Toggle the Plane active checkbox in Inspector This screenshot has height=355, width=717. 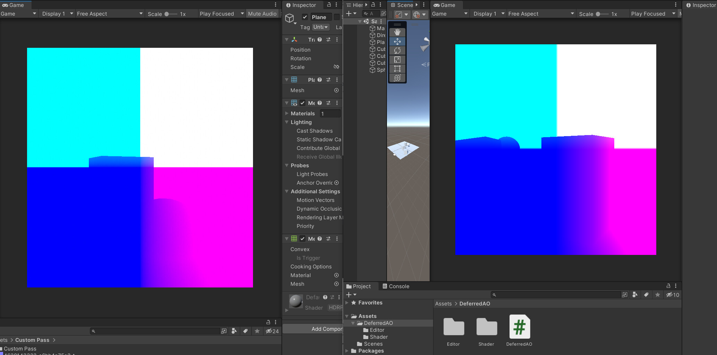click(x=305, y=17)
